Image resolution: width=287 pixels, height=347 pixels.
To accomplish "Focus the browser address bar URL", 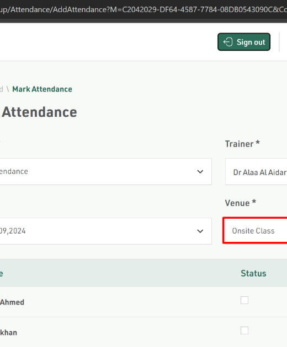I will point(143,9).
